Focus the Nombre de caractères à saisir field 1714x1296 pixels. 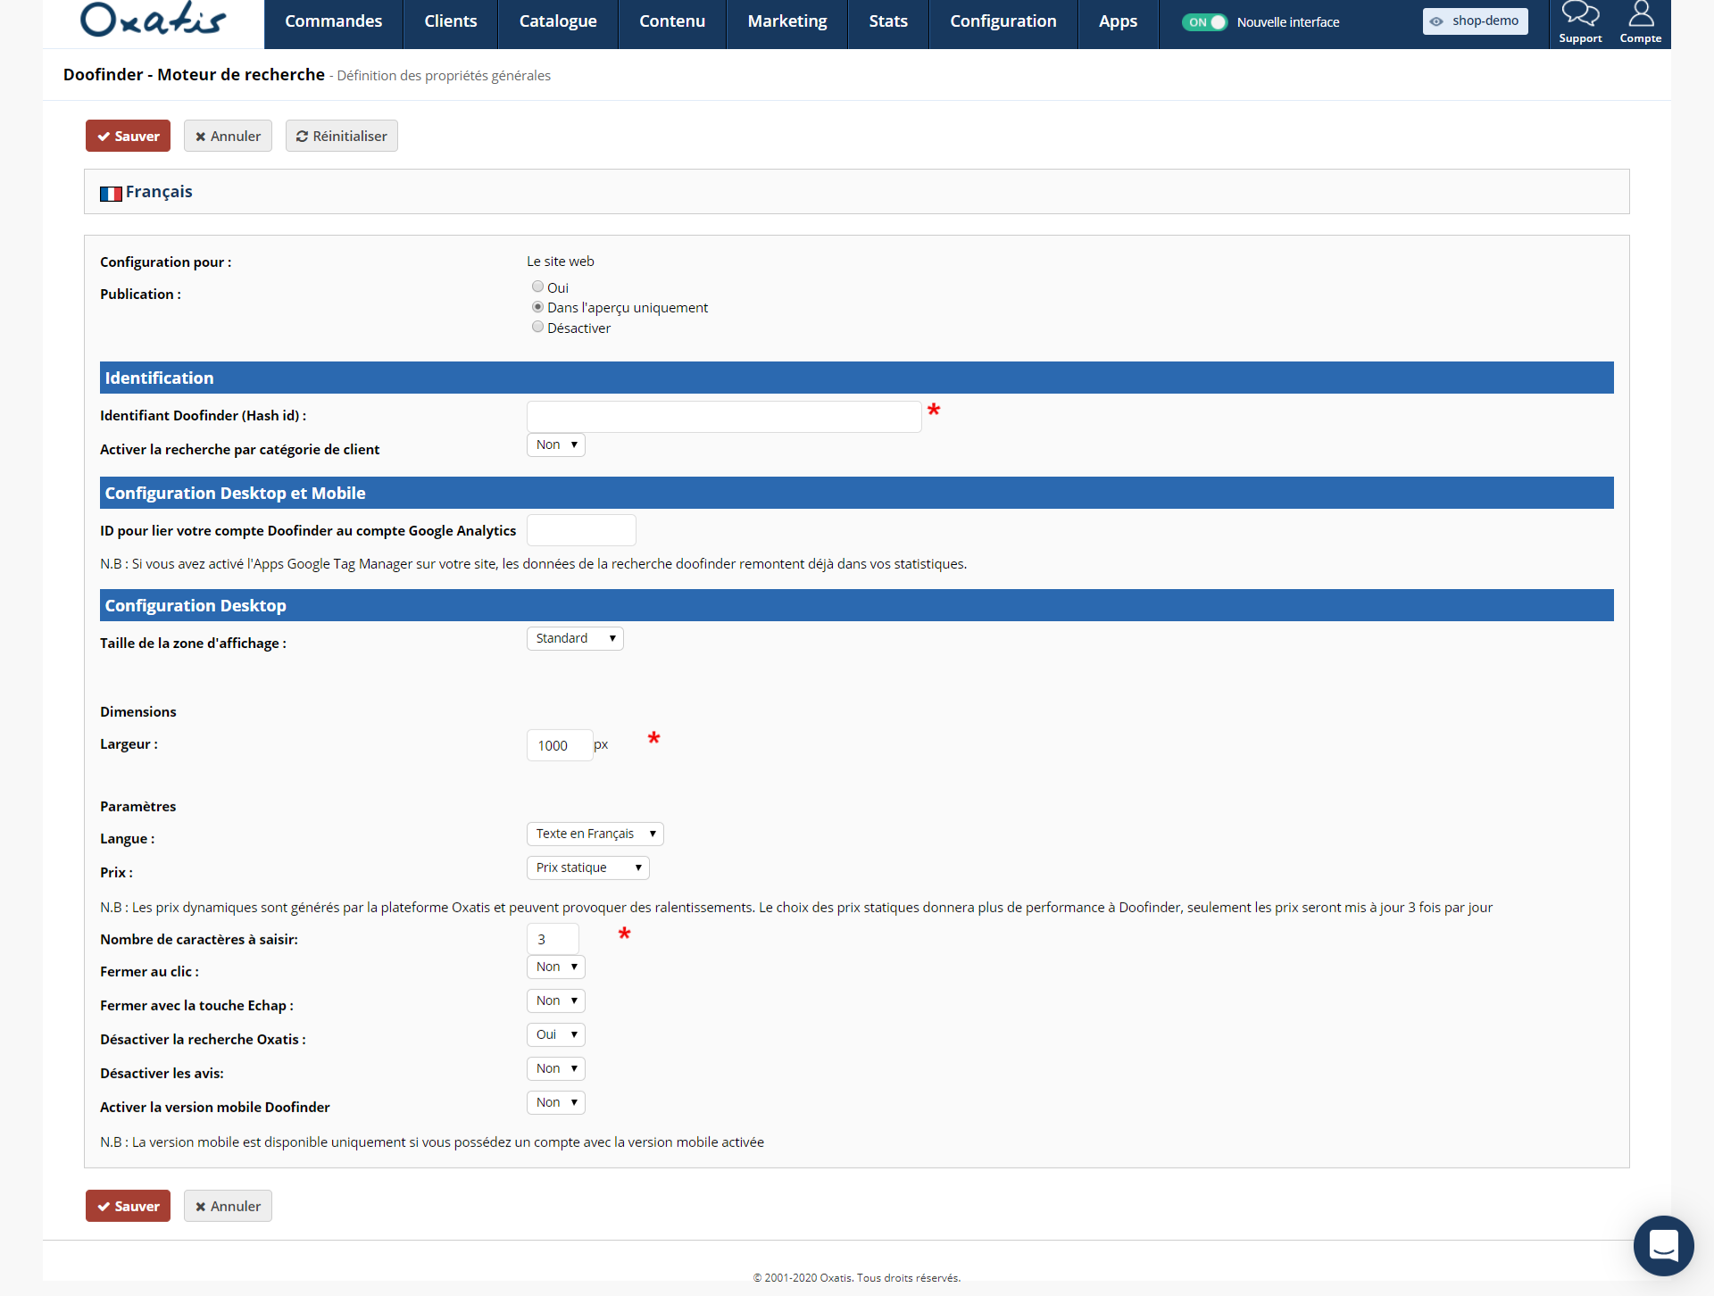pos(553,939)
